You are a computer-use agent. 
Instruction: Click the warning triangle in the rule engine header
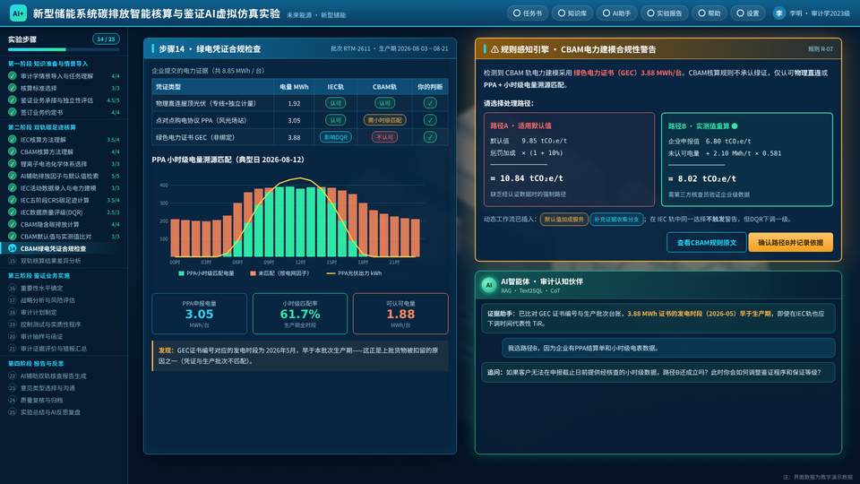click(494, 49)
